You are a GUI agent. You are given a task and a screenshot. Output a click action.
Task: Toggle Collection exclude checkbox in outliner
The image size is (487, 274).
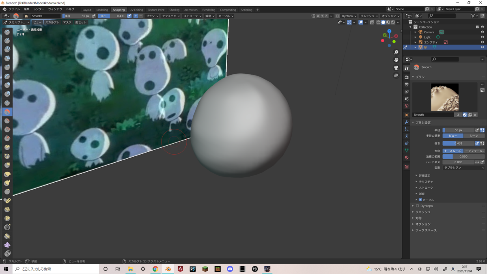(477, 27)
